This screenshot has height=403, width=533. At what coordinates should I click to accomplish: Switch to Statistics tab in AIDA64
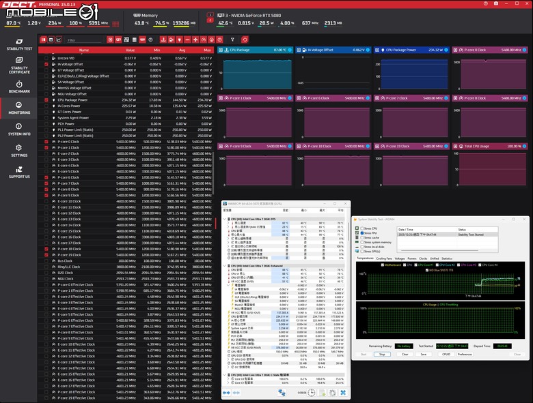(447, 258)
